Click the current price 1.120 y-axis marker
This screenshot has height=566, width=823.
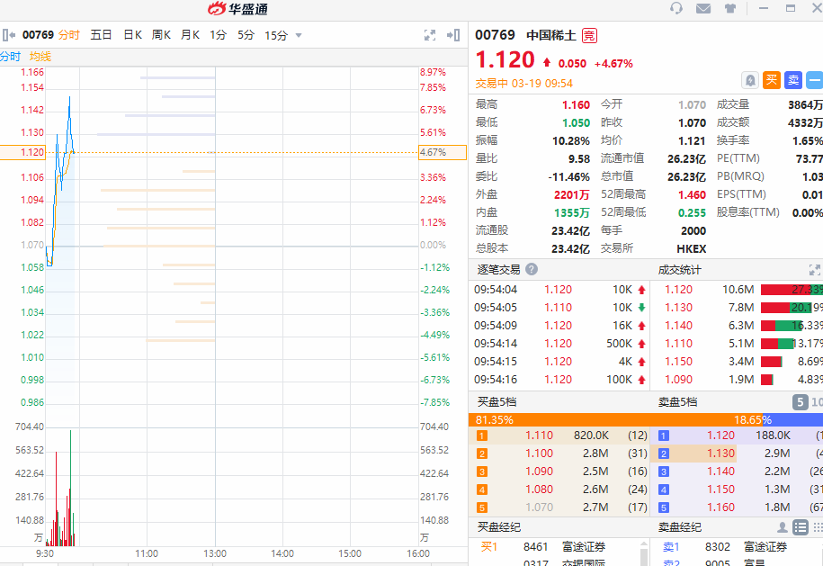coord(22,152)
